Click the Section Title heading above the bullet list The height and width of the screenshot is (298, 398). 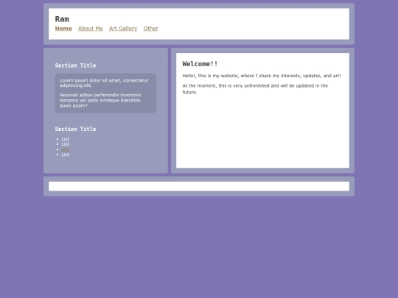coord(75,129)
